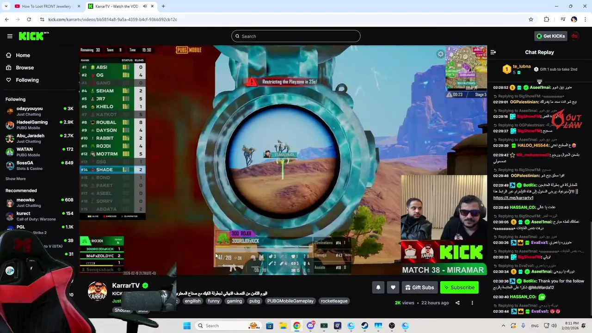Click HALOO_HI5544 username in chat
592x333 pixels.
point(532,146)
